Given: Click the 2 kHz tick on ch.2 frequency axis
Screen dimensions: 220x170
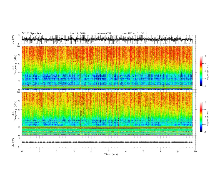Looking at the screenshot, I should coord(19,127).
